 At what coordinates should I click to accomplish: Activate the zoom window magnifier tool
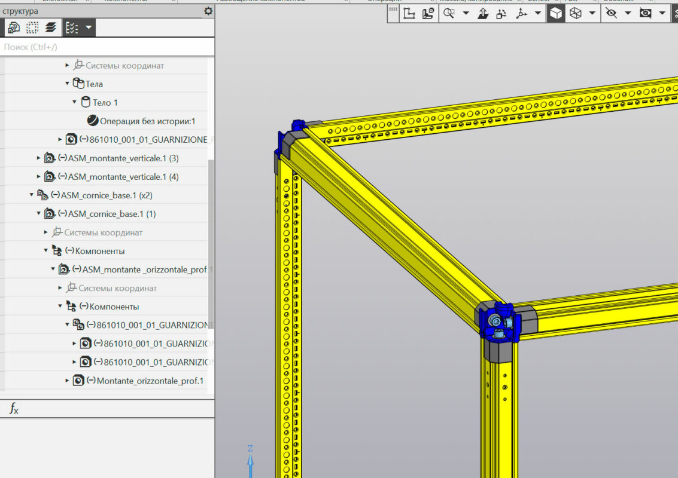[x=448, y=13]
